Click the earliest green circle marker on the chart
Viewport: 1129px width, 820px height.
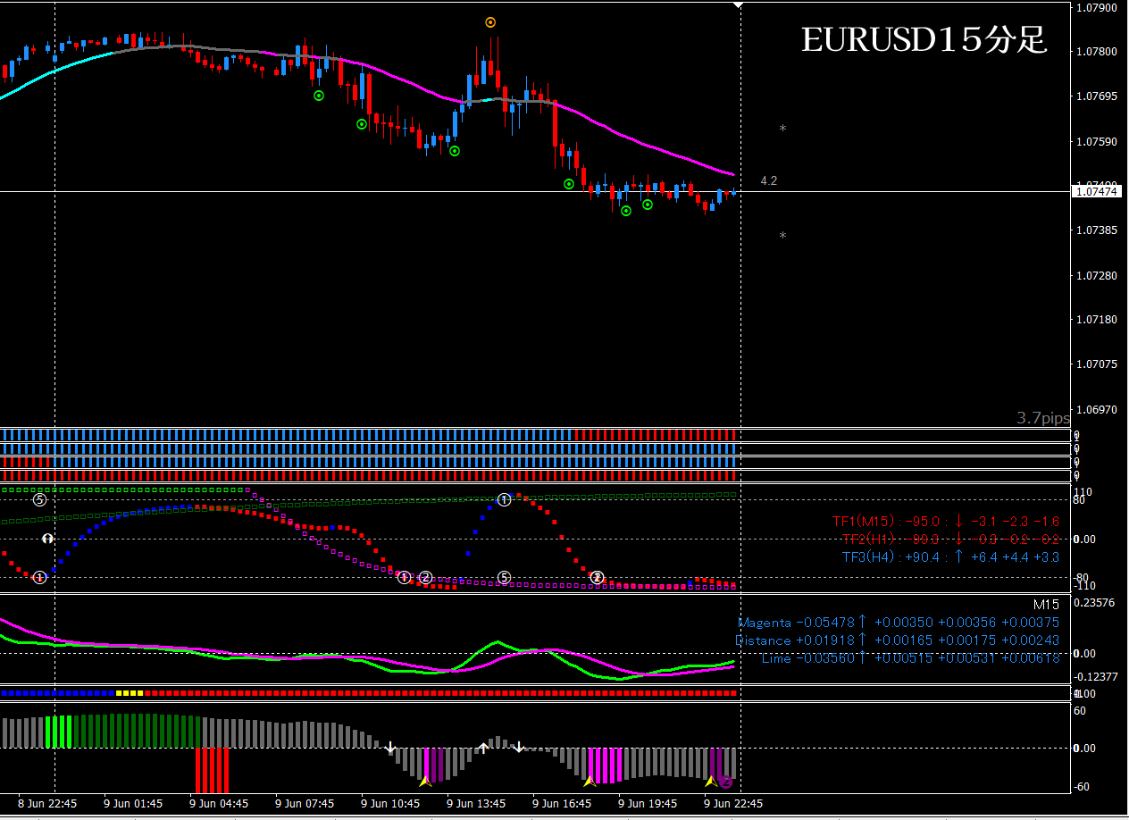[319, 96]
